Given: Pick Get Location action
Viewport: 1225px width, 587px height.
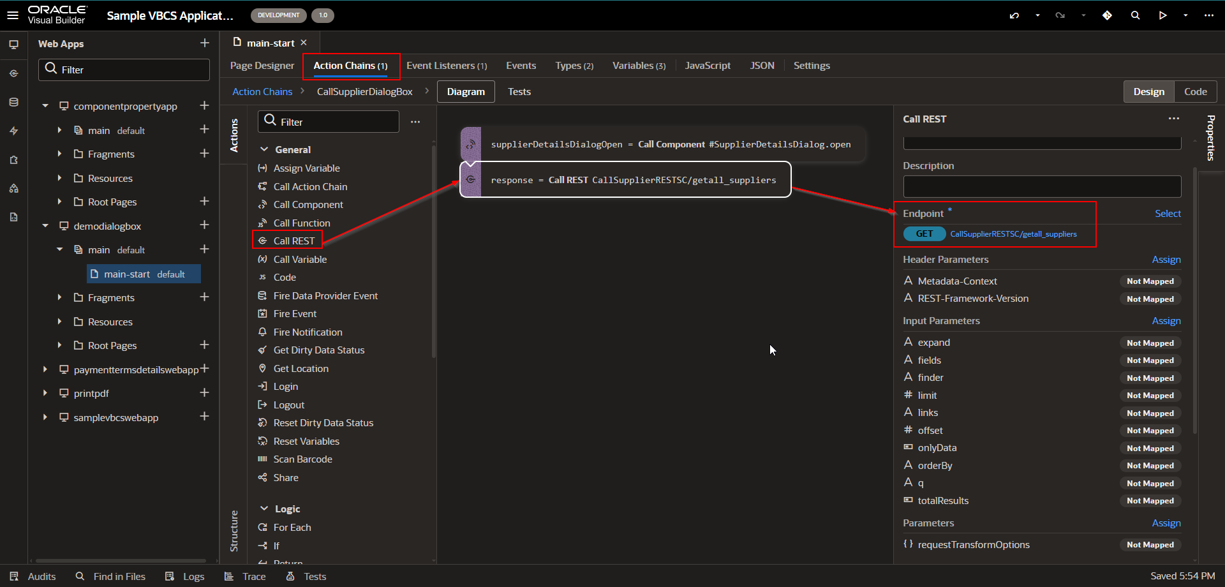Looking at the screenshot, I should pyautogui.click(x=301, y=369).
